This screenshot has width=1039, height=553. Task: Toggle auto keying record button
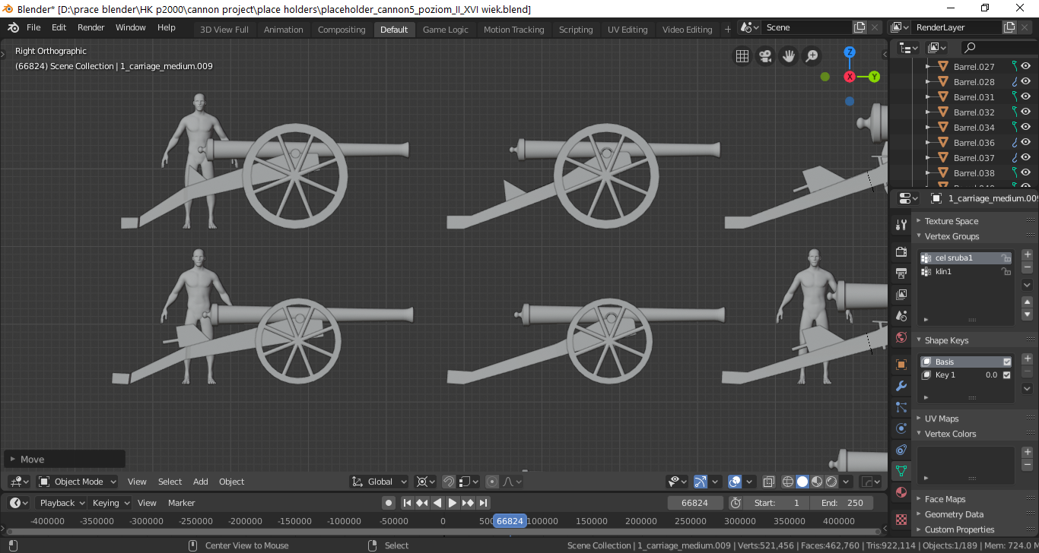click(x=389, y=503)
